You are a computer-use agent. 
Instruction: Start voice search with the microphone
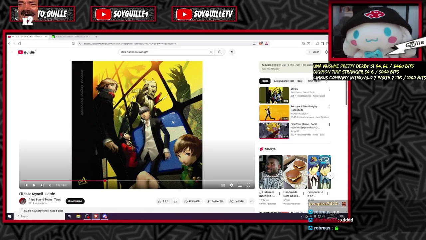tap(232, 52)
